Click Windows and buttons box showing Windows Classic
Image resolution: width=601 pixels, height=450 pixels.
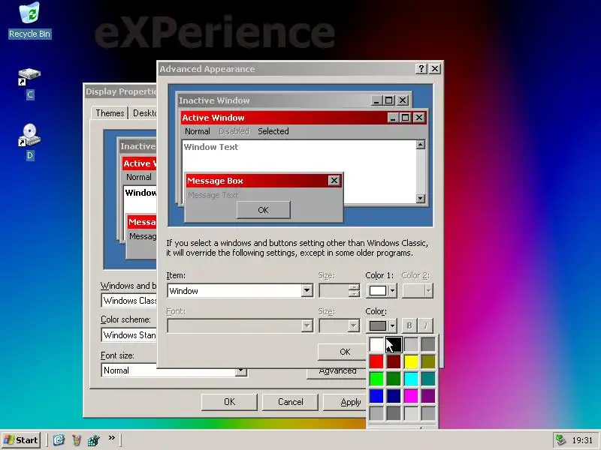pyautogui.click(x=129, y=301)
